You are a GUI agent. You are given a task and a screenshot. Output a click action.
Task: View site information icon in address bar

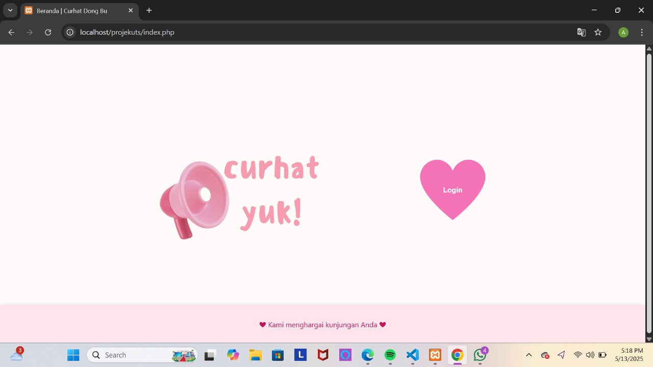click(x=70, y=32)
